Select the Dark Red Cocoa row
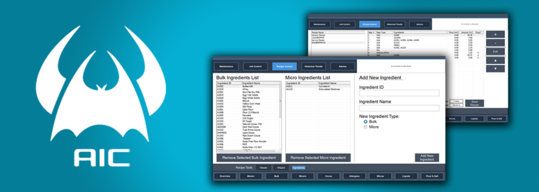This screenshot has height=192, width=539. [x=247, y=126]
